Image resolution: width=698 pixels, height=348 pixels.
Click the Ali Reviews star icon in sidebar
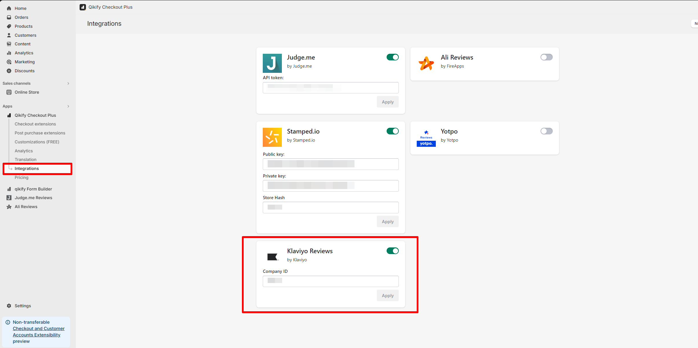(9, 207)
